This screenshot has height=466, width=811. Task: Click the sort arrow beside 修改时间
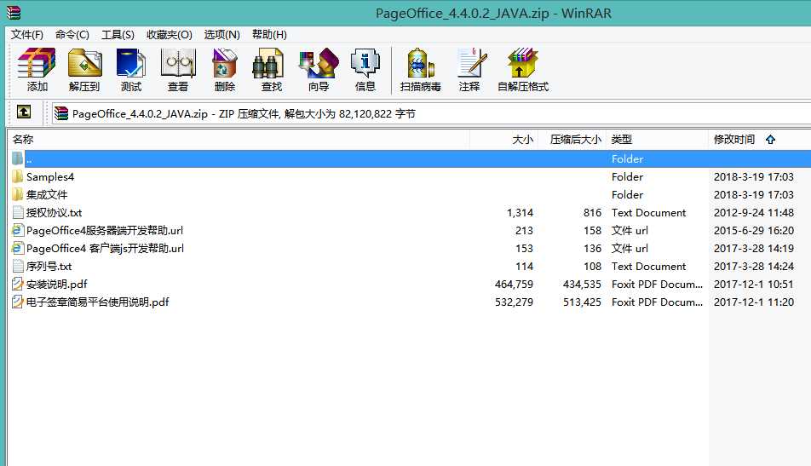(770, 139)
